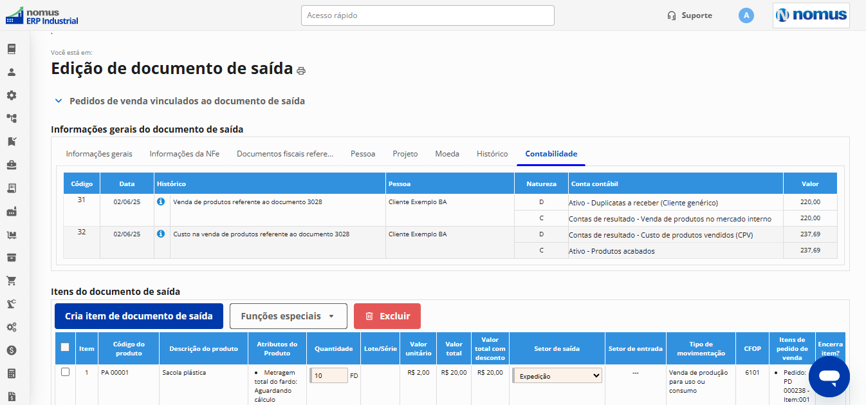Open the Funções especiais dropdown
The width and height of the screenshot is (866, 405).
[x=288, y=316]
